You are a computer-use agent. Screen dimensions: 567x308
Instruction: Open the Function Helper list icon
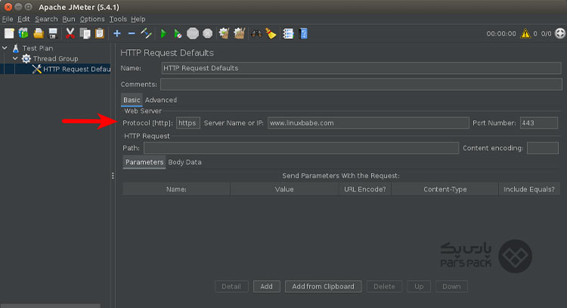pos(288,33)
